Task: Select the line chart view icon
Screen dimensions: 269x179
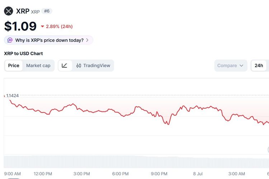Action: tap(65, 66)
